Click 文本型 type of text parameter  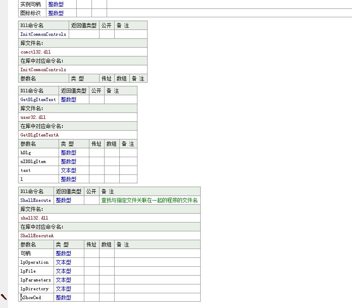(x=68, y=170)
